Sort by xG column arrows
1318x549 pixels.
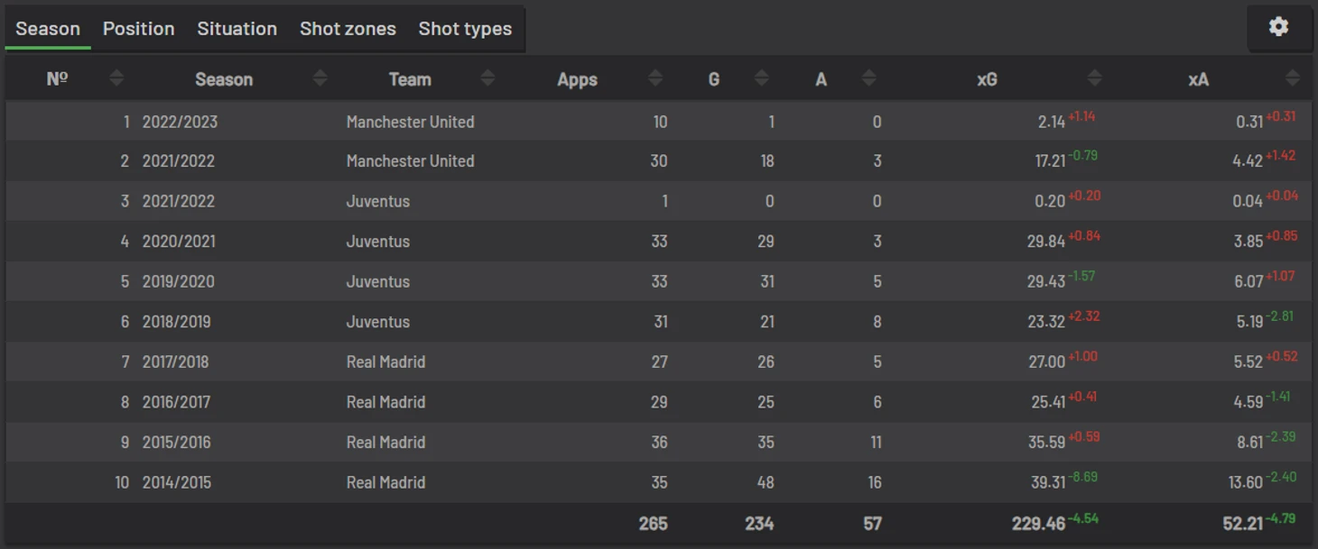click(x=1094, y=78)
